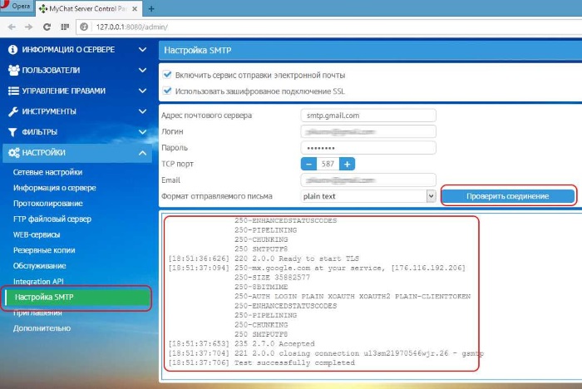Decrease TCP port with minus button
This screenshot has height=389, width=582.
(308, 164)
